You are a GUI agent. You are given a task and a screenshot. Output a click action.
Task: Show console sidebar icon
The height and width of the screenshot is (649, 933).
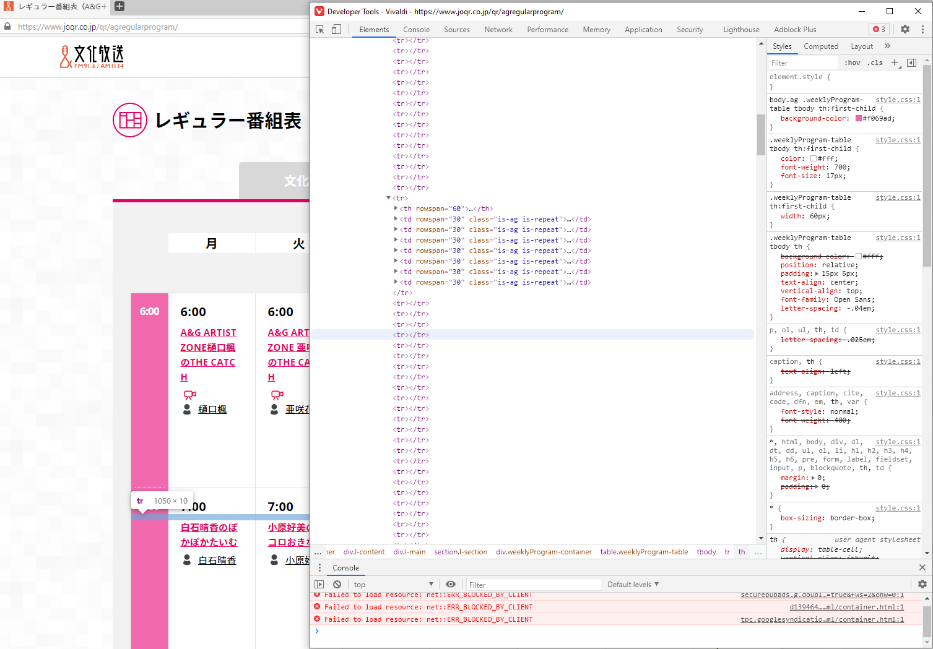[x=319, y=584]
